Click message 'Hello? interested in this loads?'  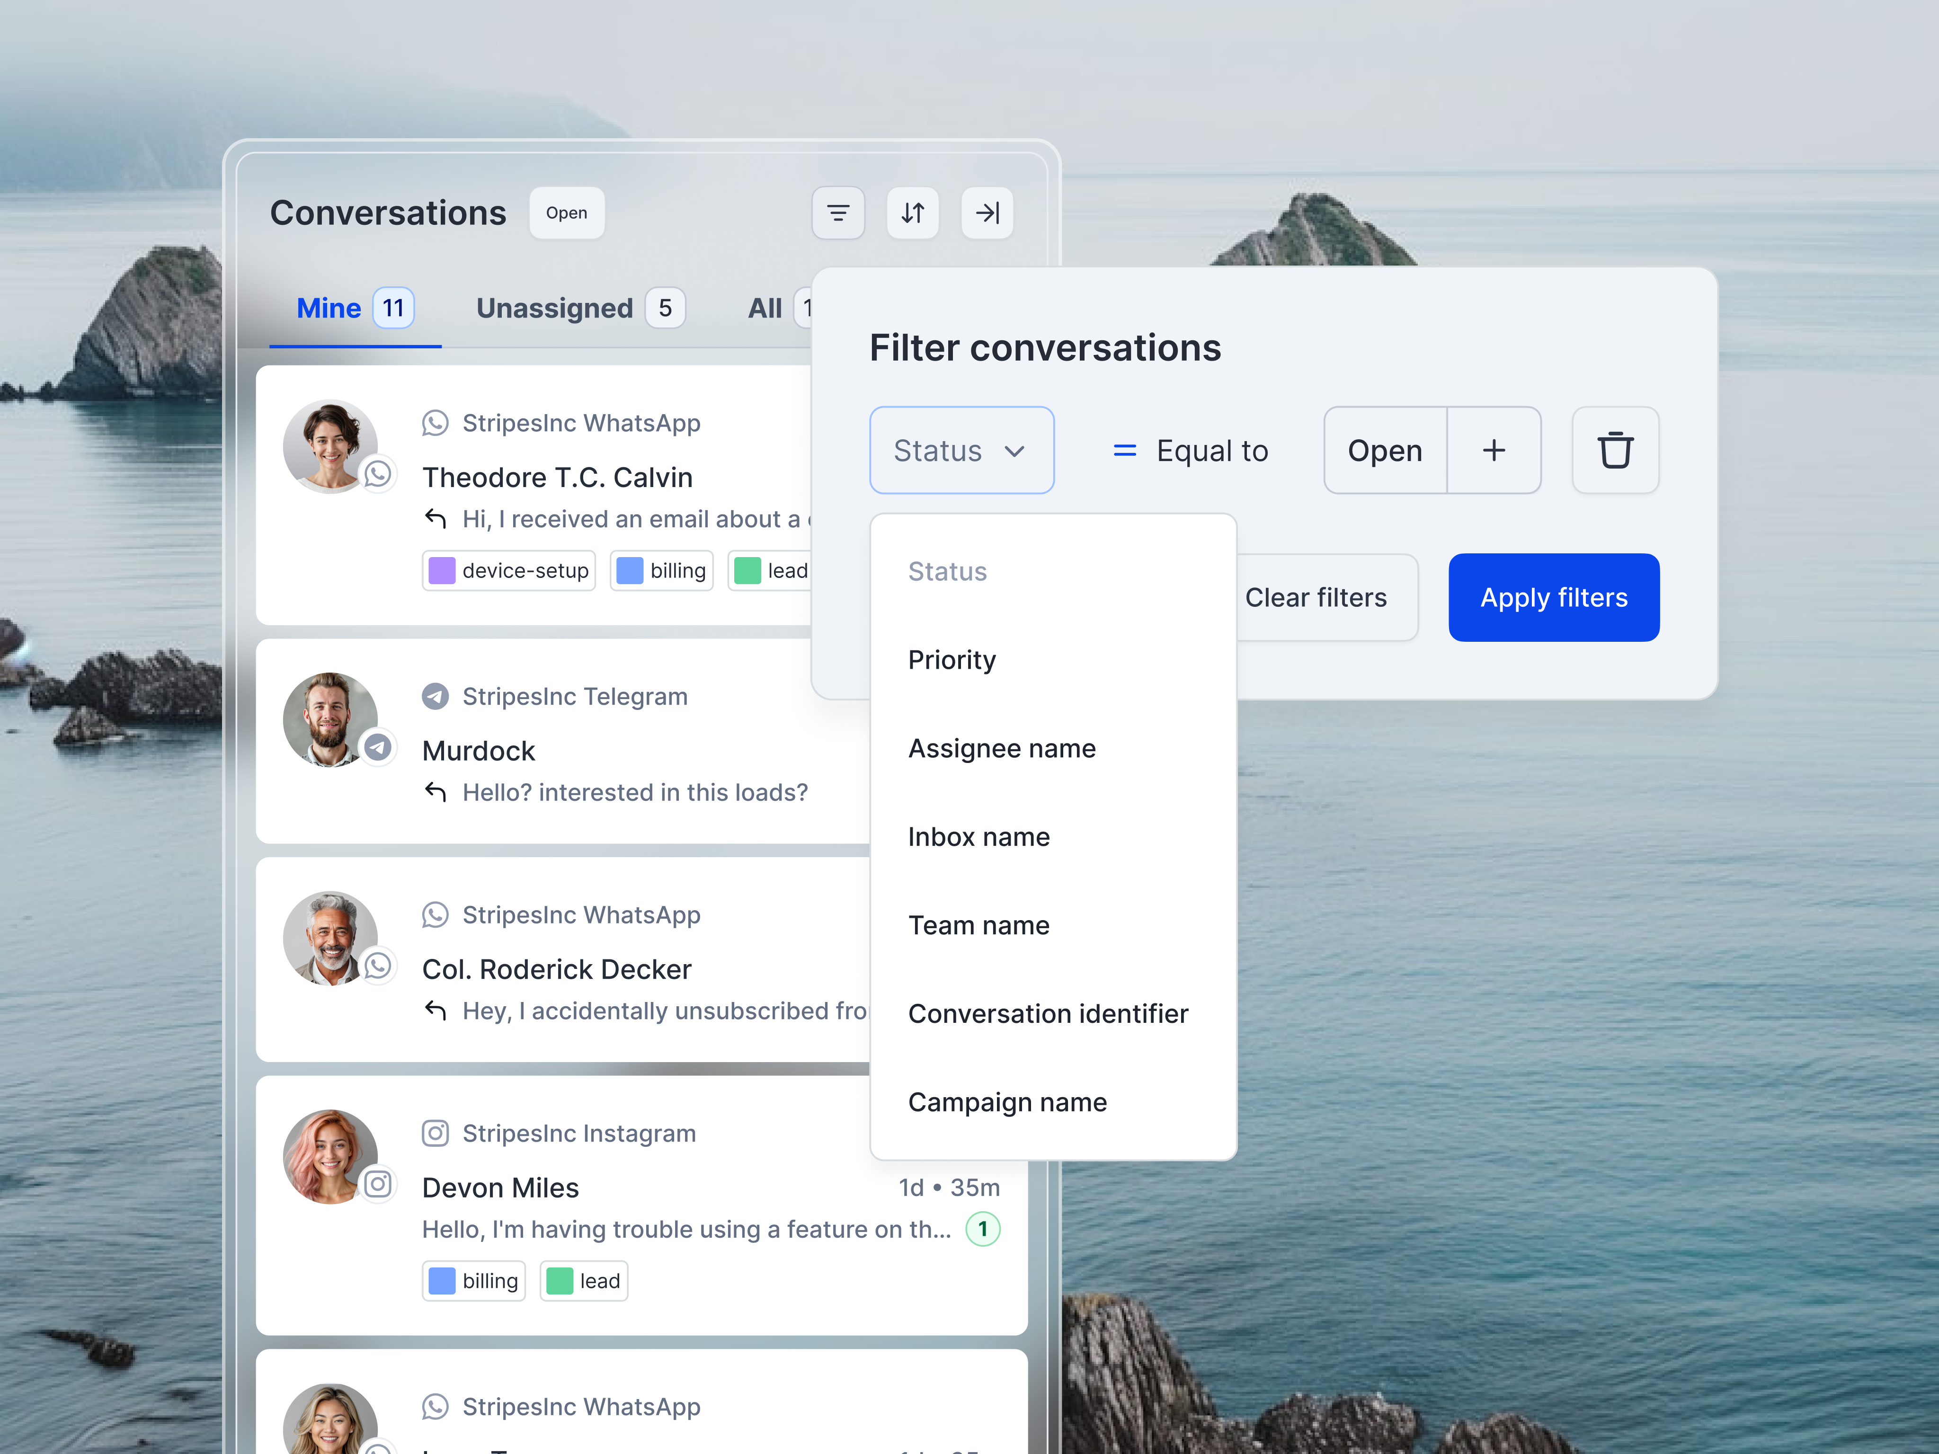pos(635,792)
